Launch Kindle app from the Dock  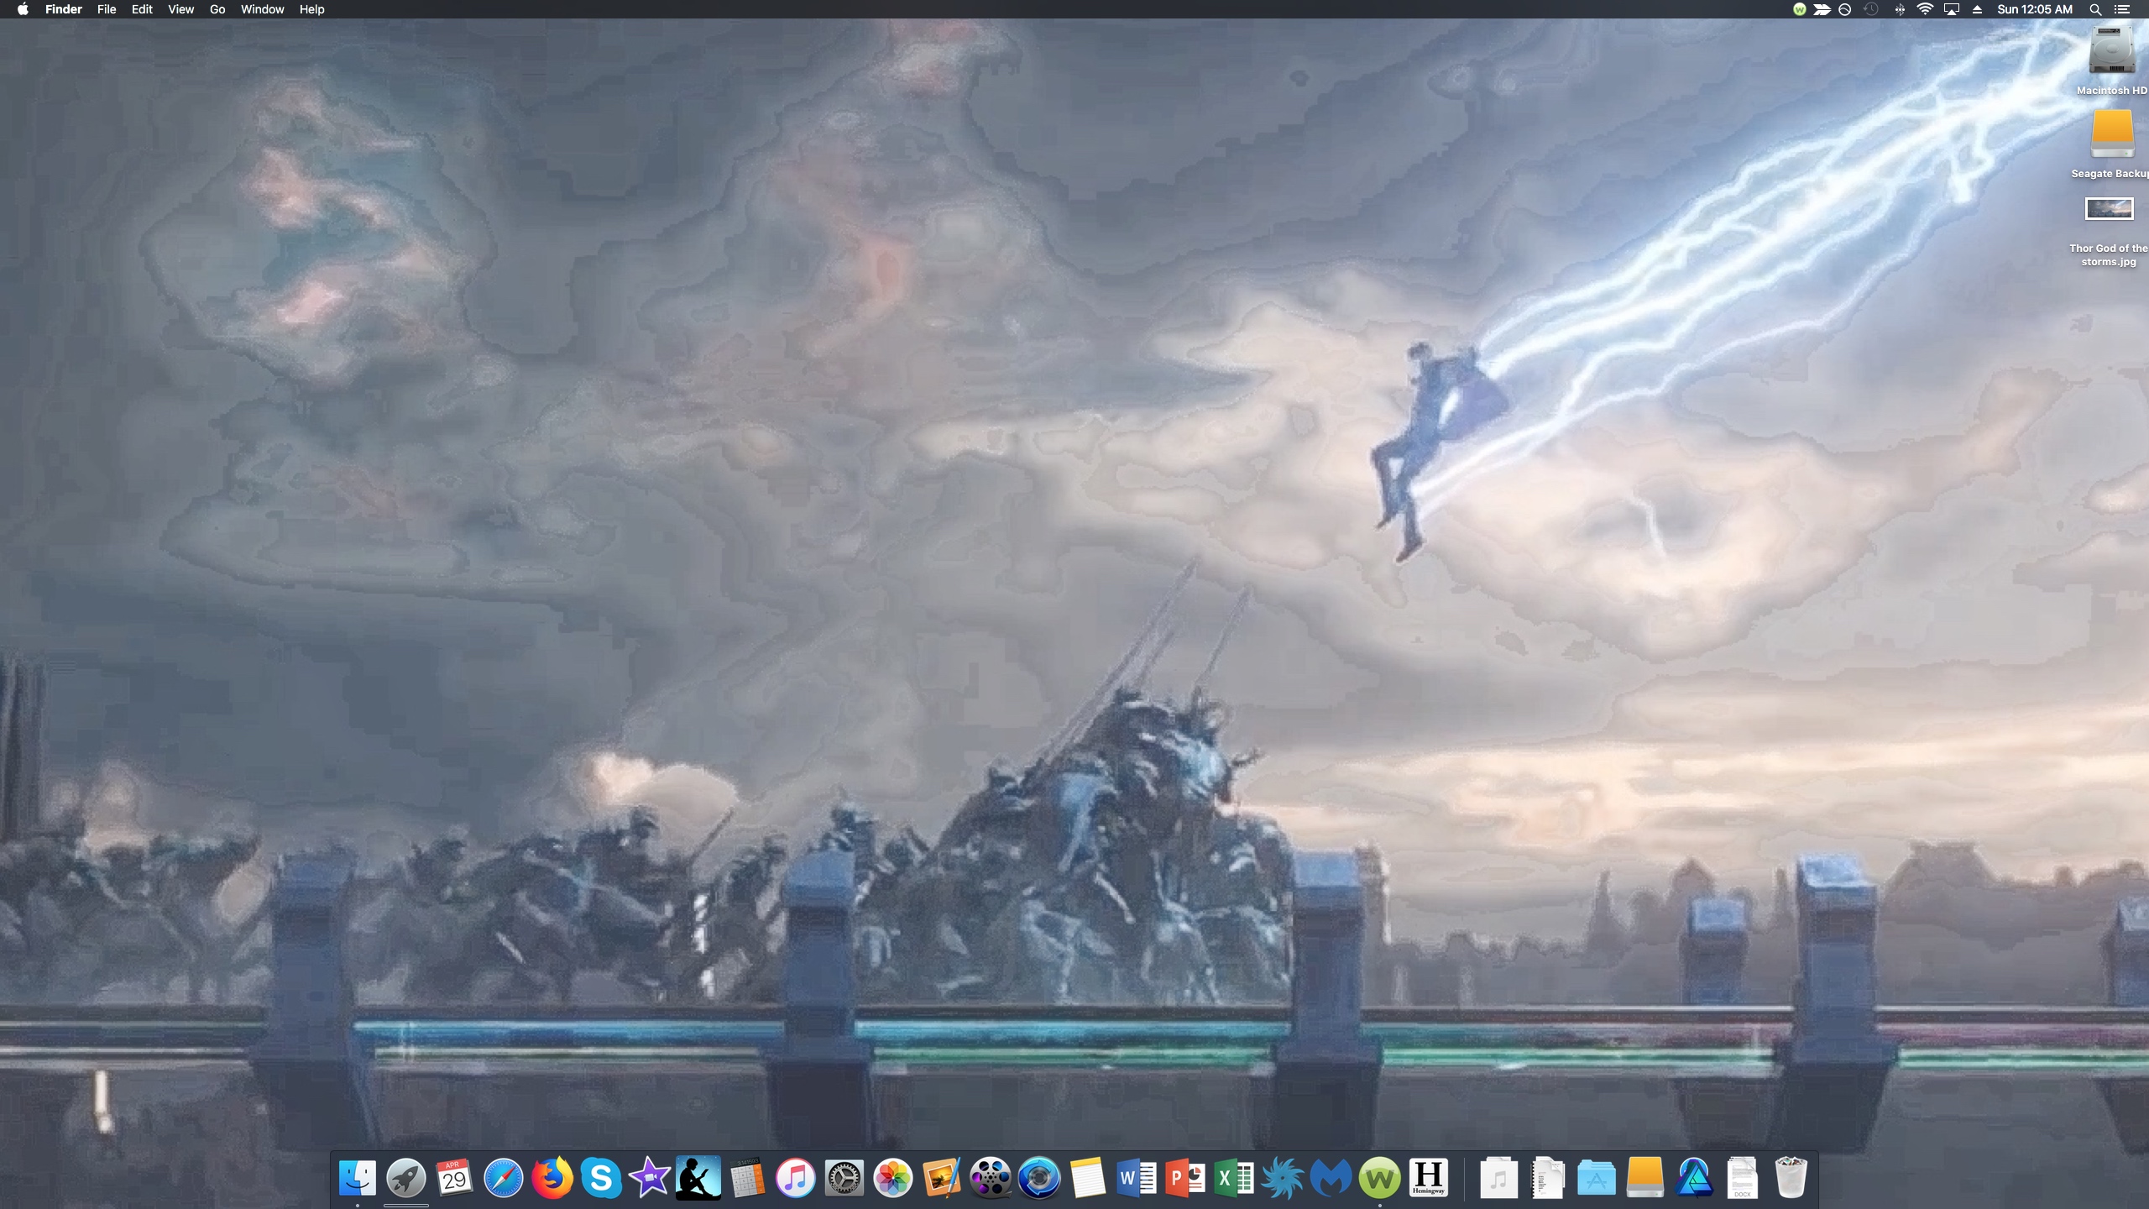point(698,1178)
